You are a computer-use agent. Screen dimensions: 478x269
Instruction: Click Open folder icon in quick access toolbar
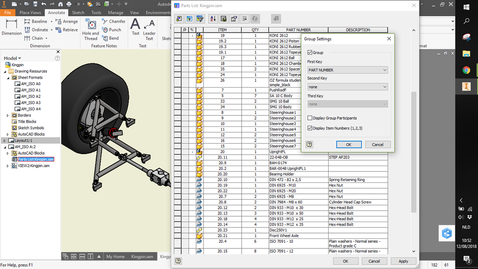[x=26, y=4]
